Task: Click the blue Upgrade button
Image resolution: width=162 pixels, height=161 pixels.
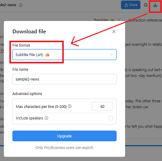Action: tap(64, 136)
